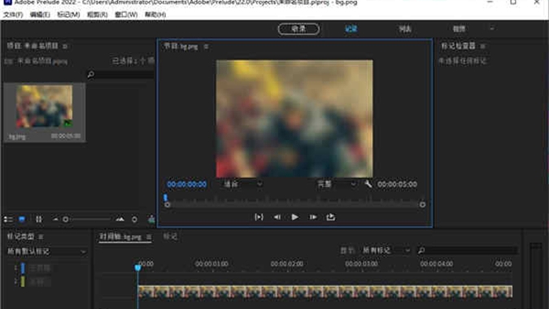Click the bg.png preview image in the monitor

point(294,119)
